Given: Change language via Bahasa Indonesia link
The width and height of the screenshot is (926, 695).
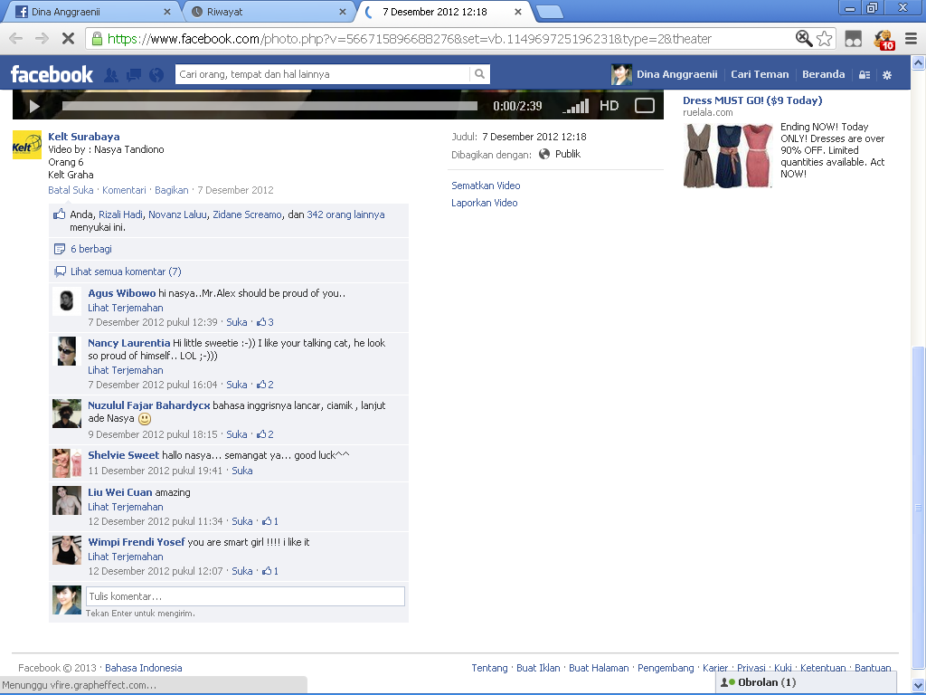Looking at the screenshot, I should [144, 668].
